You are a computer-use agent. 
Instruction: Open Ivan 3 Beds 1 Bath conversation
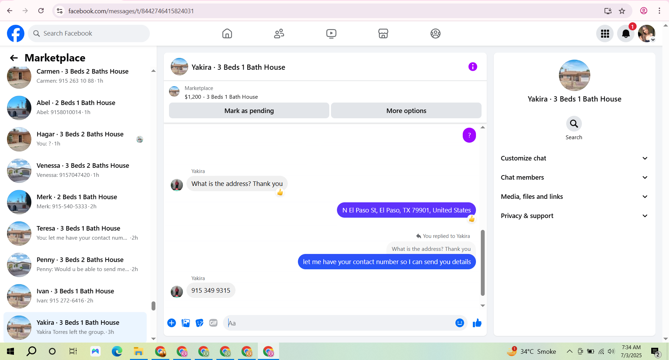click(75, 296)
